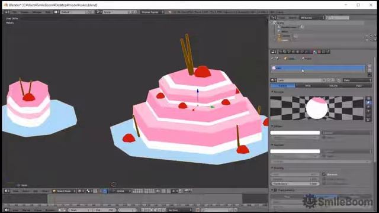Image resolution: width=379 pixels, height=213 pixels.
Task: Enable the Specular Ramp checkbox
Action: pyautogui.click(x=324, y=156)
